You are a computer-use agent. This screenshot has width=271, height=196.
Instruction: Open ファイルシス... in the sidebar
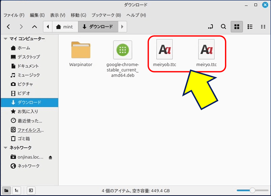[29, 130]
